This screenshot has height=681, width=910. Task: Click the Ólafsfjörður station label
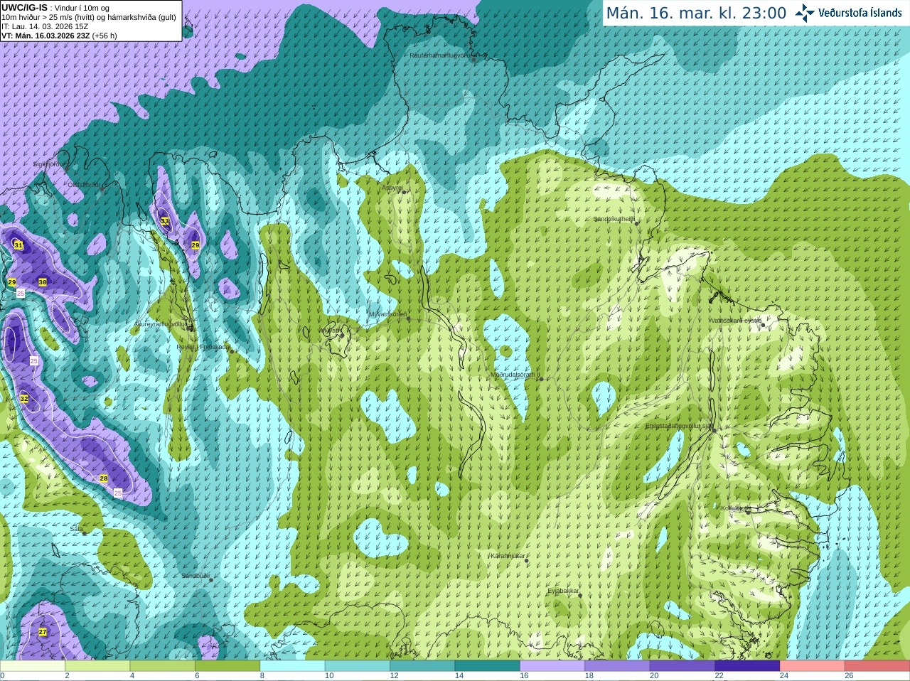tap(85, 185)
